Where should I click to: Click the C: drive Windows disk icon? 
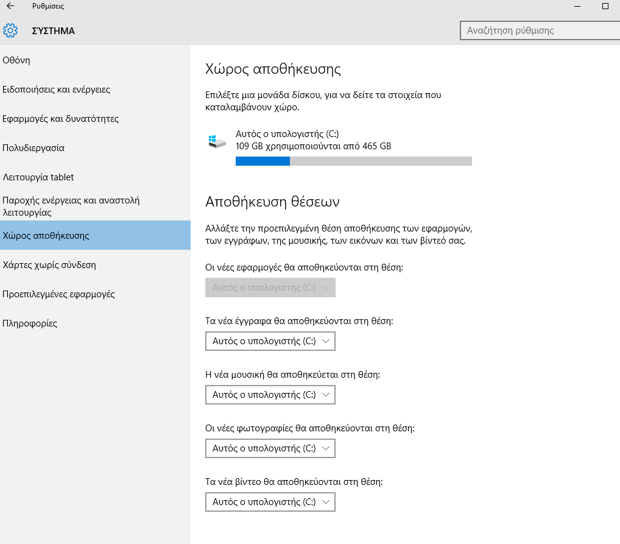click(x=216, y=142)
